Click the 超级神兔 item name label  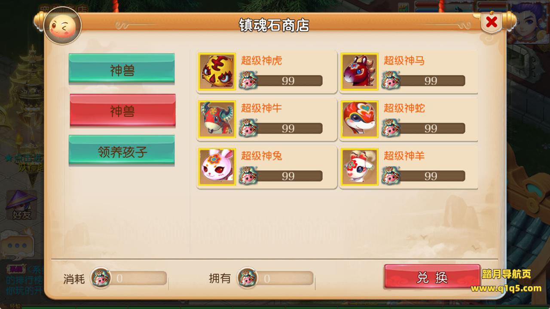tap(261, 156)
